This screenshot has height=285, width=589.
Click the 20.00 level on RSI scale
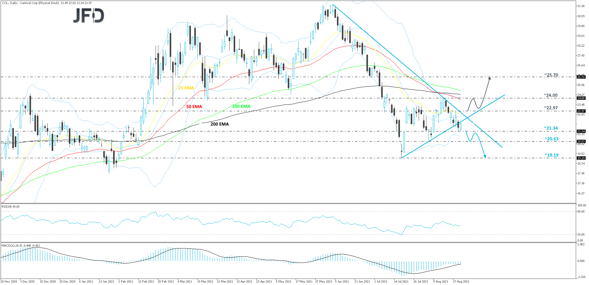point(581,235)
